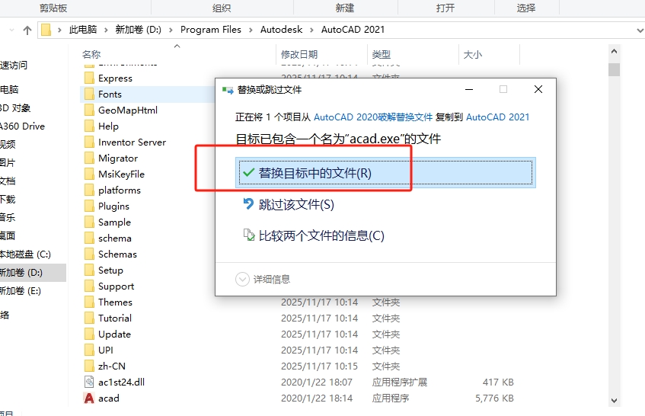The image size is (645, 416).
Task: Click address bar folder icon
Action: coord(46,30)
